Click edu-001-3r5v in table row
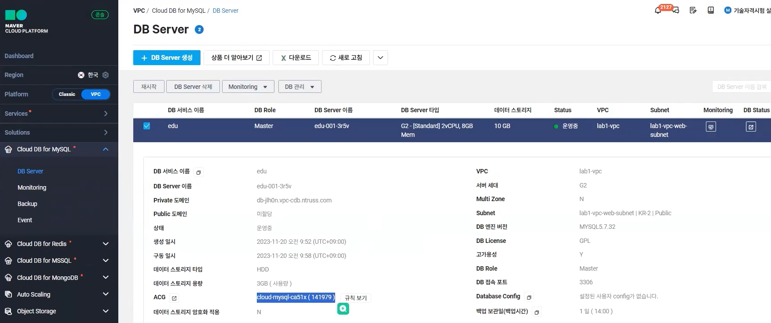This screenshot has height=323, width=771. tap(332, 126)
